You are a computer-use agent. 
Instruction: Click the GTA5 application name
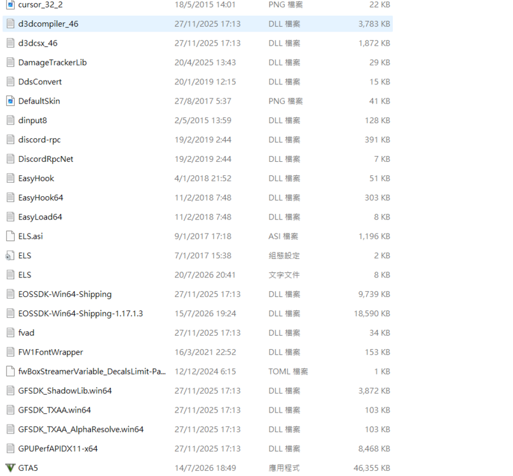coord(28,468)
